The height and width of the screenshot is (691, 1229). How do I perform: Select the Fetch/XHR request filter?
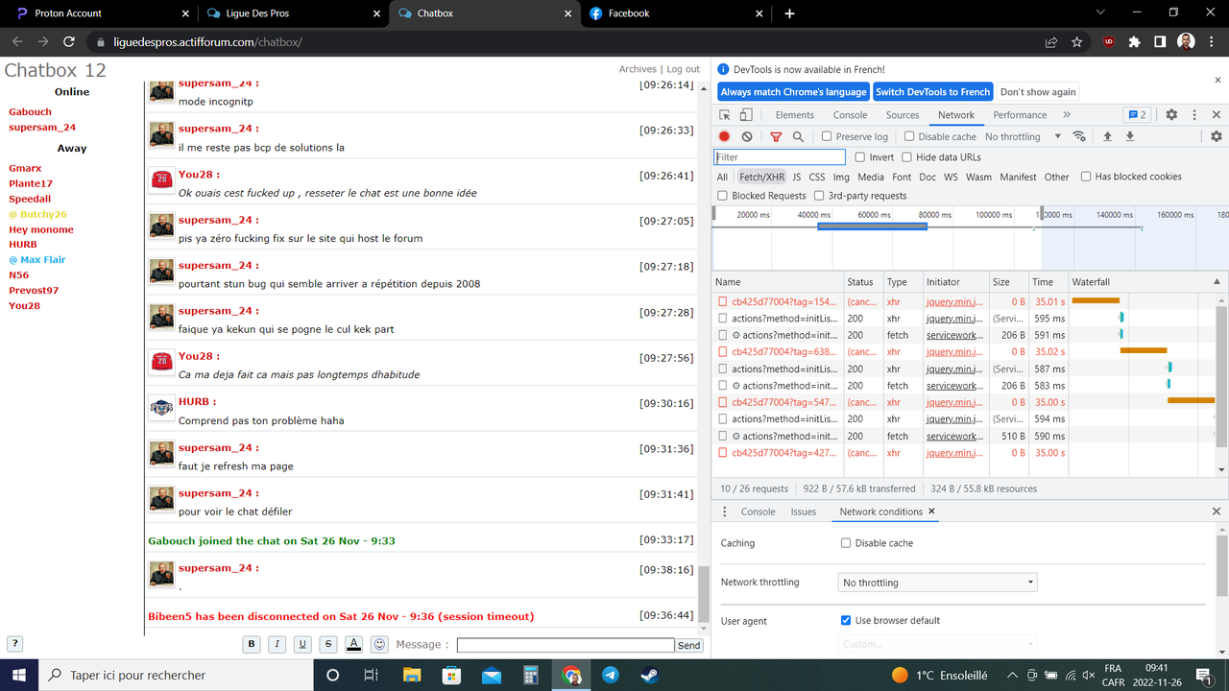761,177
